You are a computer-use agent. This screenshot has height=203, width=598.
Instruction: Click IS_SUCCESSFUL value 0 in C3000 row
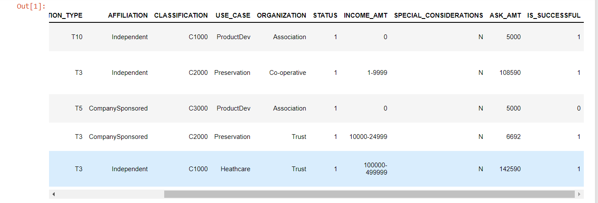(x=579, y=108)
